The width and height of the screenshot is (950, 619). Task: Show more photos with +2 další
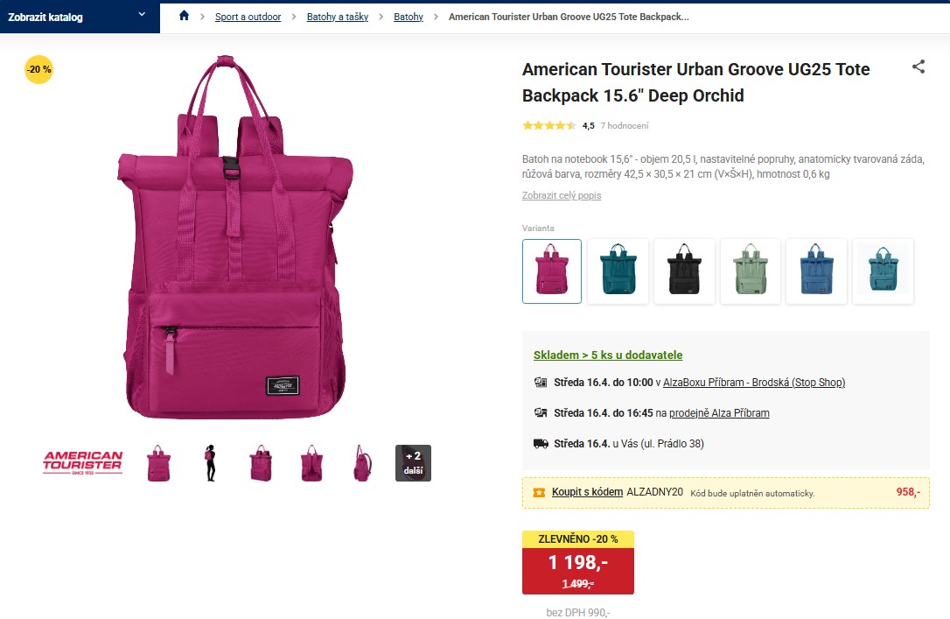(413, 463)
